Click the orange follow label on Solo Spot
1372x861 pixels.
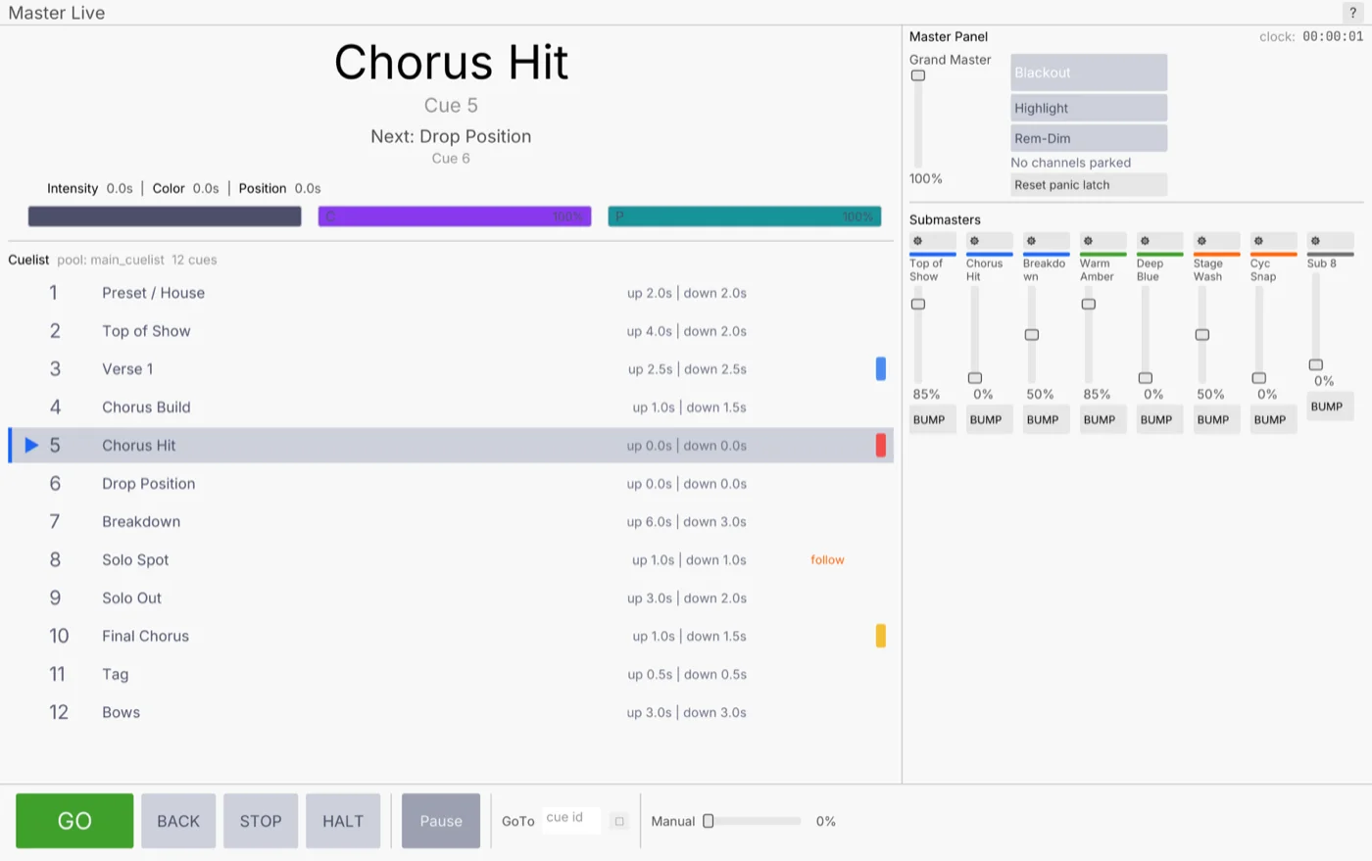pos(827,560)
